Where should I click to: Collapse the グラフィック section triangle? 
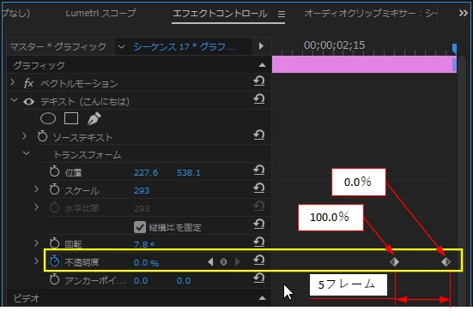(262, 65)
